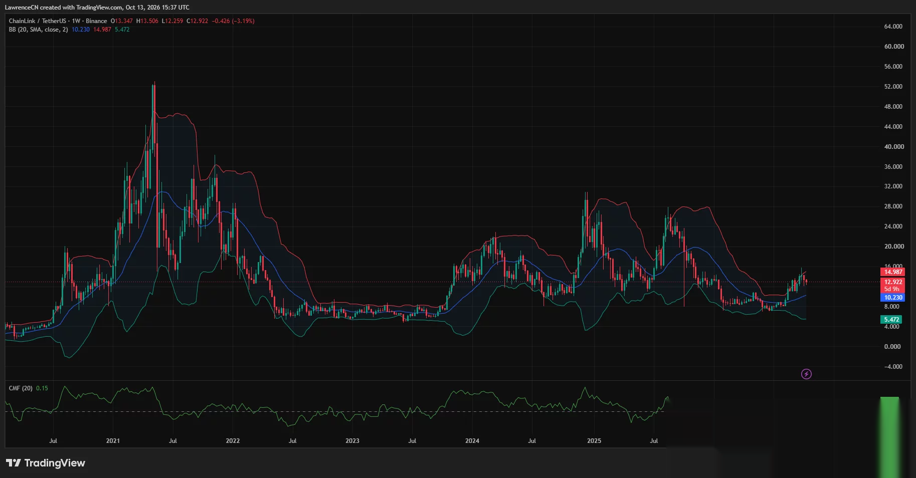Click the 2023 label on time axis
Screen dimensions: 916x478
pyautogui.click(x=352, y=441)
